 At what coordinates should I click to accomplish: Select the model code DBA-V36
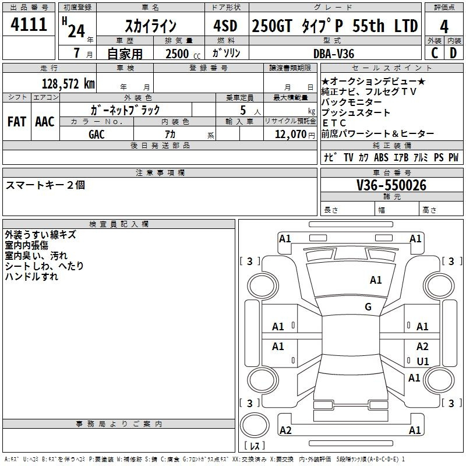(x=334, y=54)
